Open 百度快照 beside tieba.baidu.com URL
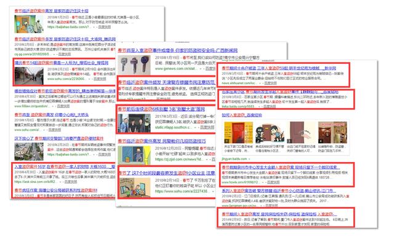The height and width of the screenshot is (237, 394). (269, 106)
